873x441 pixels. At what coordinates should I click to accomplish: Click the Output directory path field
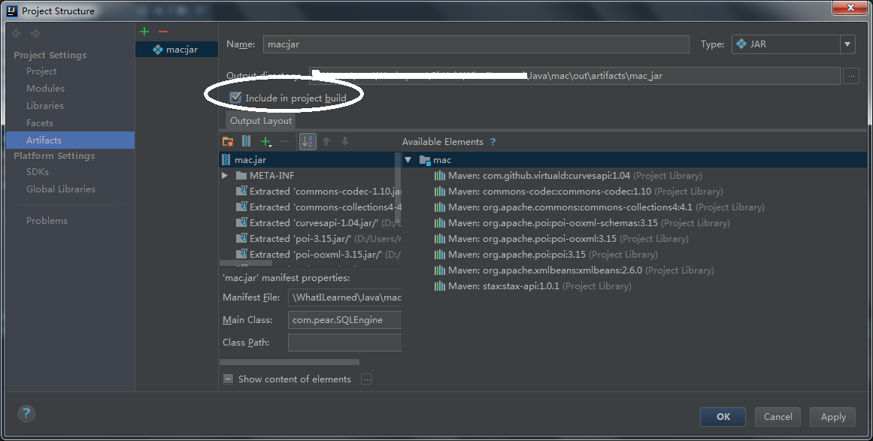(574, 76)
